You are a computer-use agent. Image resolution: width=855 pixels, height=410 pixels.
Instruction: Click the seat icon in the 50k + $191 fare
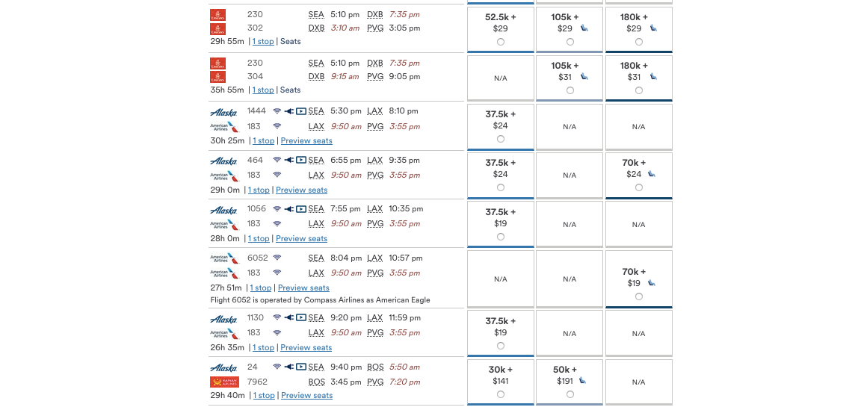click(x=583, y=381)
